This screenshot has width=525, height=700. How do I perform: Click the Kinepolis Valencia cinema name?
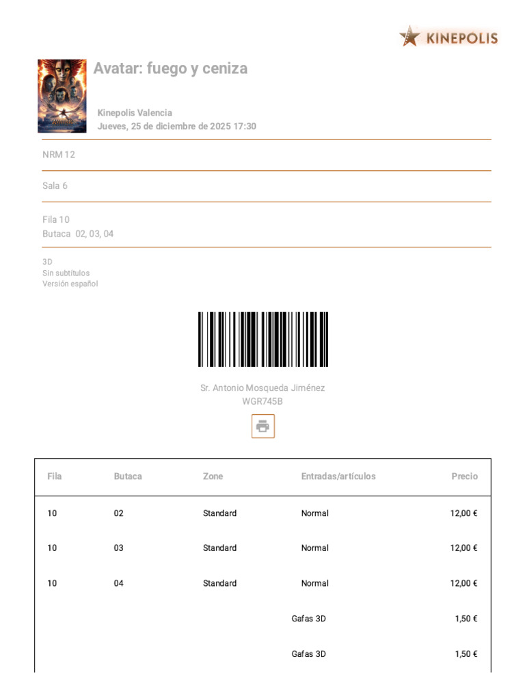(135, 113)
